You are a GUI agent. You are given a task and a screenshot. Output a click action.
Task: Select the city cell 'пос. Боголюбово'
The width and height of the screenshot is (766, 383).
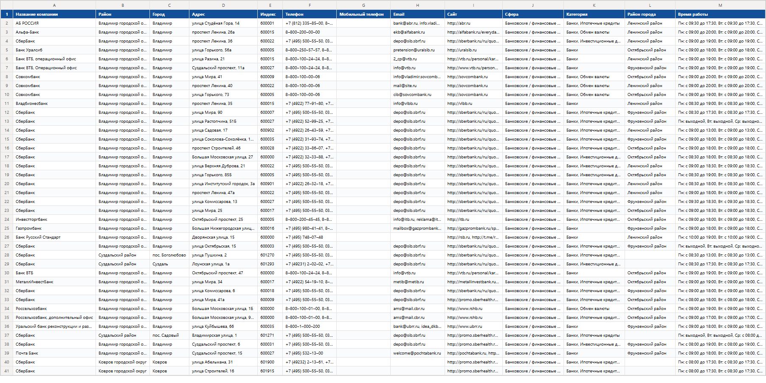click(x=169, y=255)
